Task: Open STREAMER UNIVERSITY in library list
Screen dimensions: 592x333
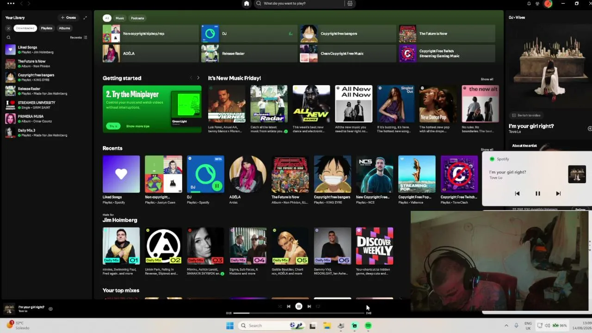Action: pyautogui.click(x=46, y=105)
